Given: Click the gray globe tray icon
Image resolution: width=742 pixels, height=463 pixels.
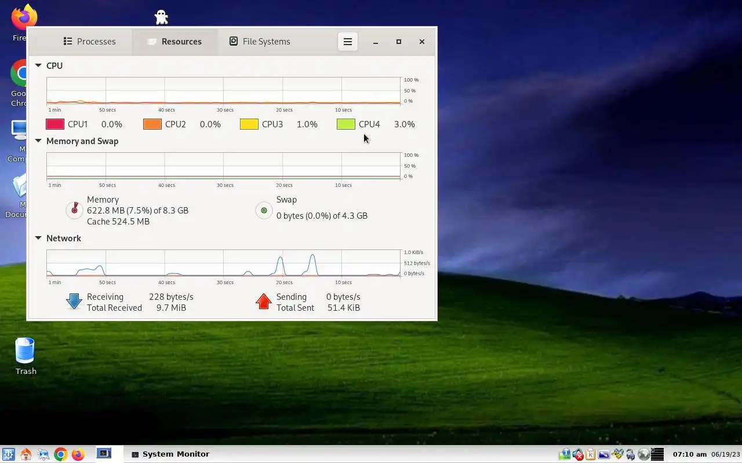Looking at the screenshot, I should 643,454.
